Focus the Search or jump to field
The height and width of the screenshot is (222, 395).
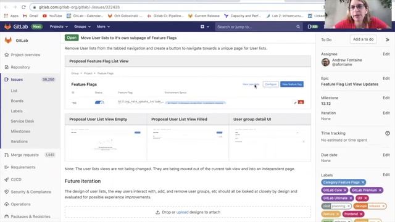pos(259,27)
